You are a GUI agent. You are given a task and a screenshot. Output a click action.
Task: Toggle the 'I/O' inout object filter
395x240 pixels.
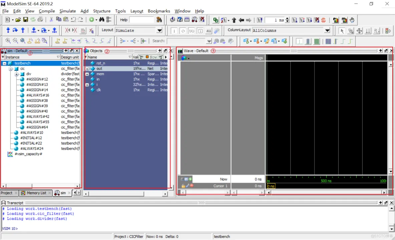[x=192, y=31]
